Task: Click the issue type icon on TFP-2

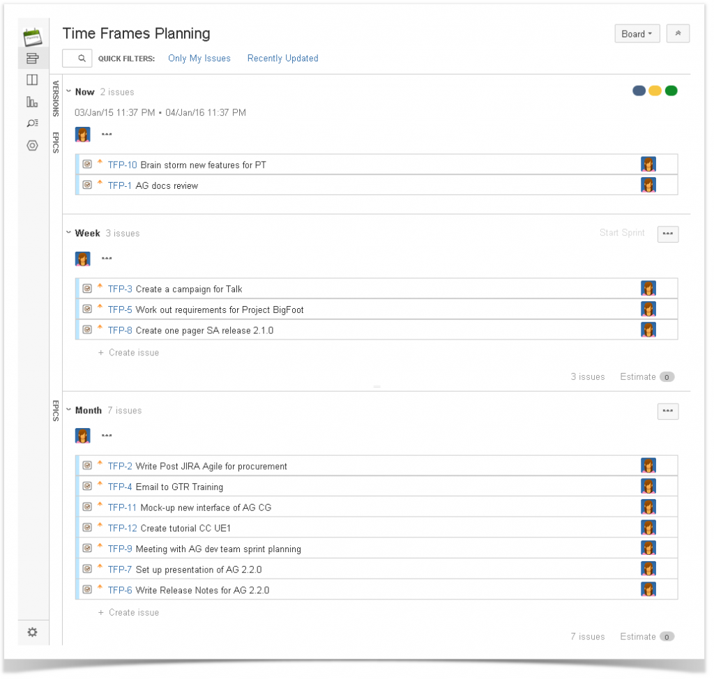Action: coord(87,466)
